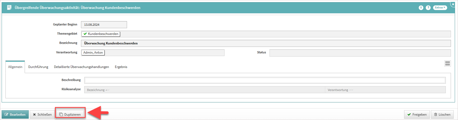Open the help question mark icon
Image resolution: width=458 pixels, height=120 pixels.
click(428, 8)
